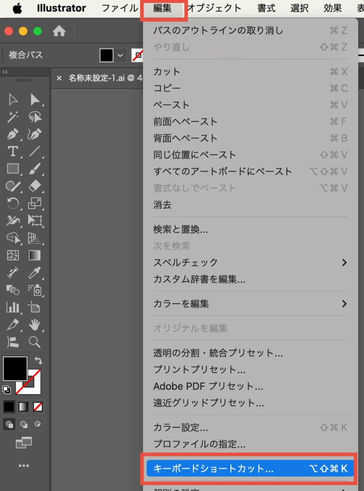
Task: Swap fill and stroke colors
Action: 38,361
